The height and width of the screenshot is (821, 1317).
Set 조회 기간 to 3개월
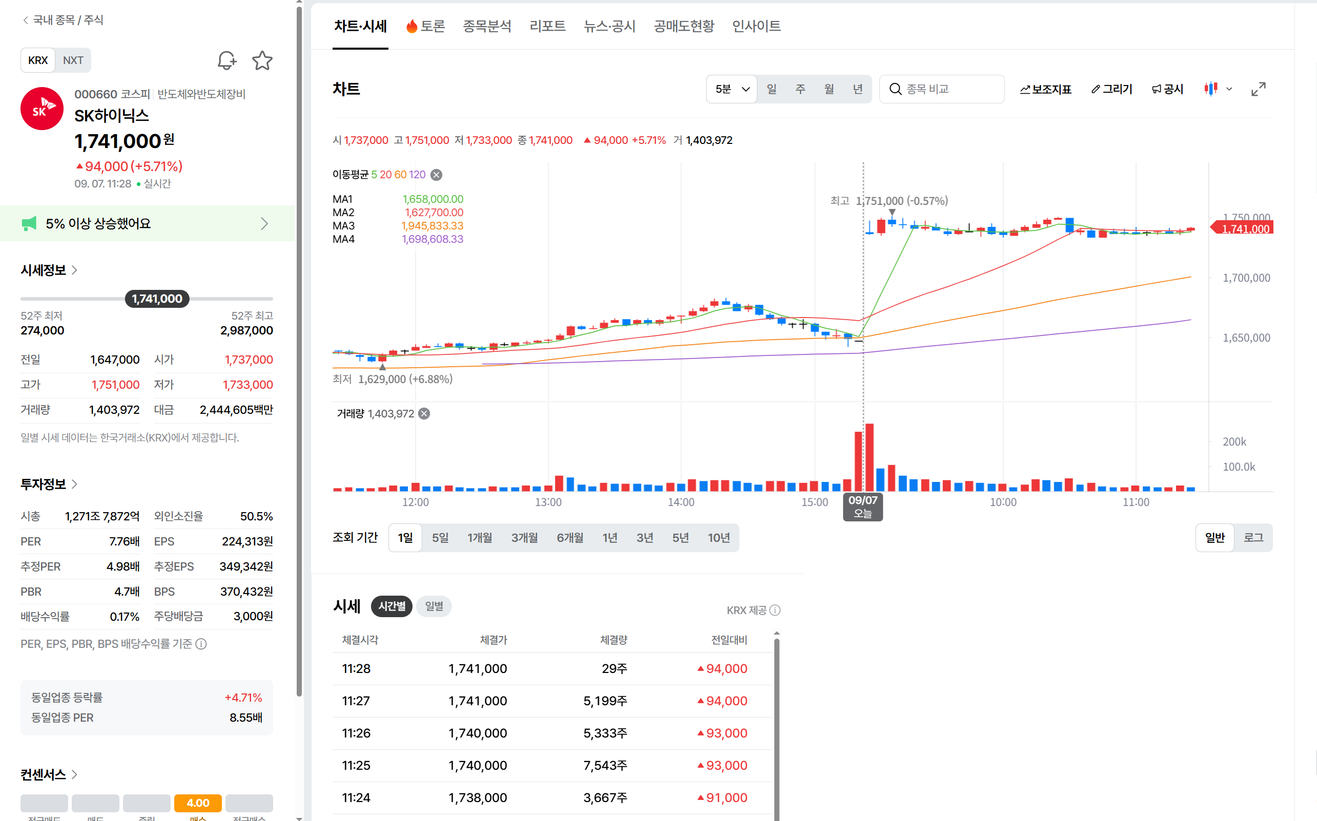(x=524, y=538)
